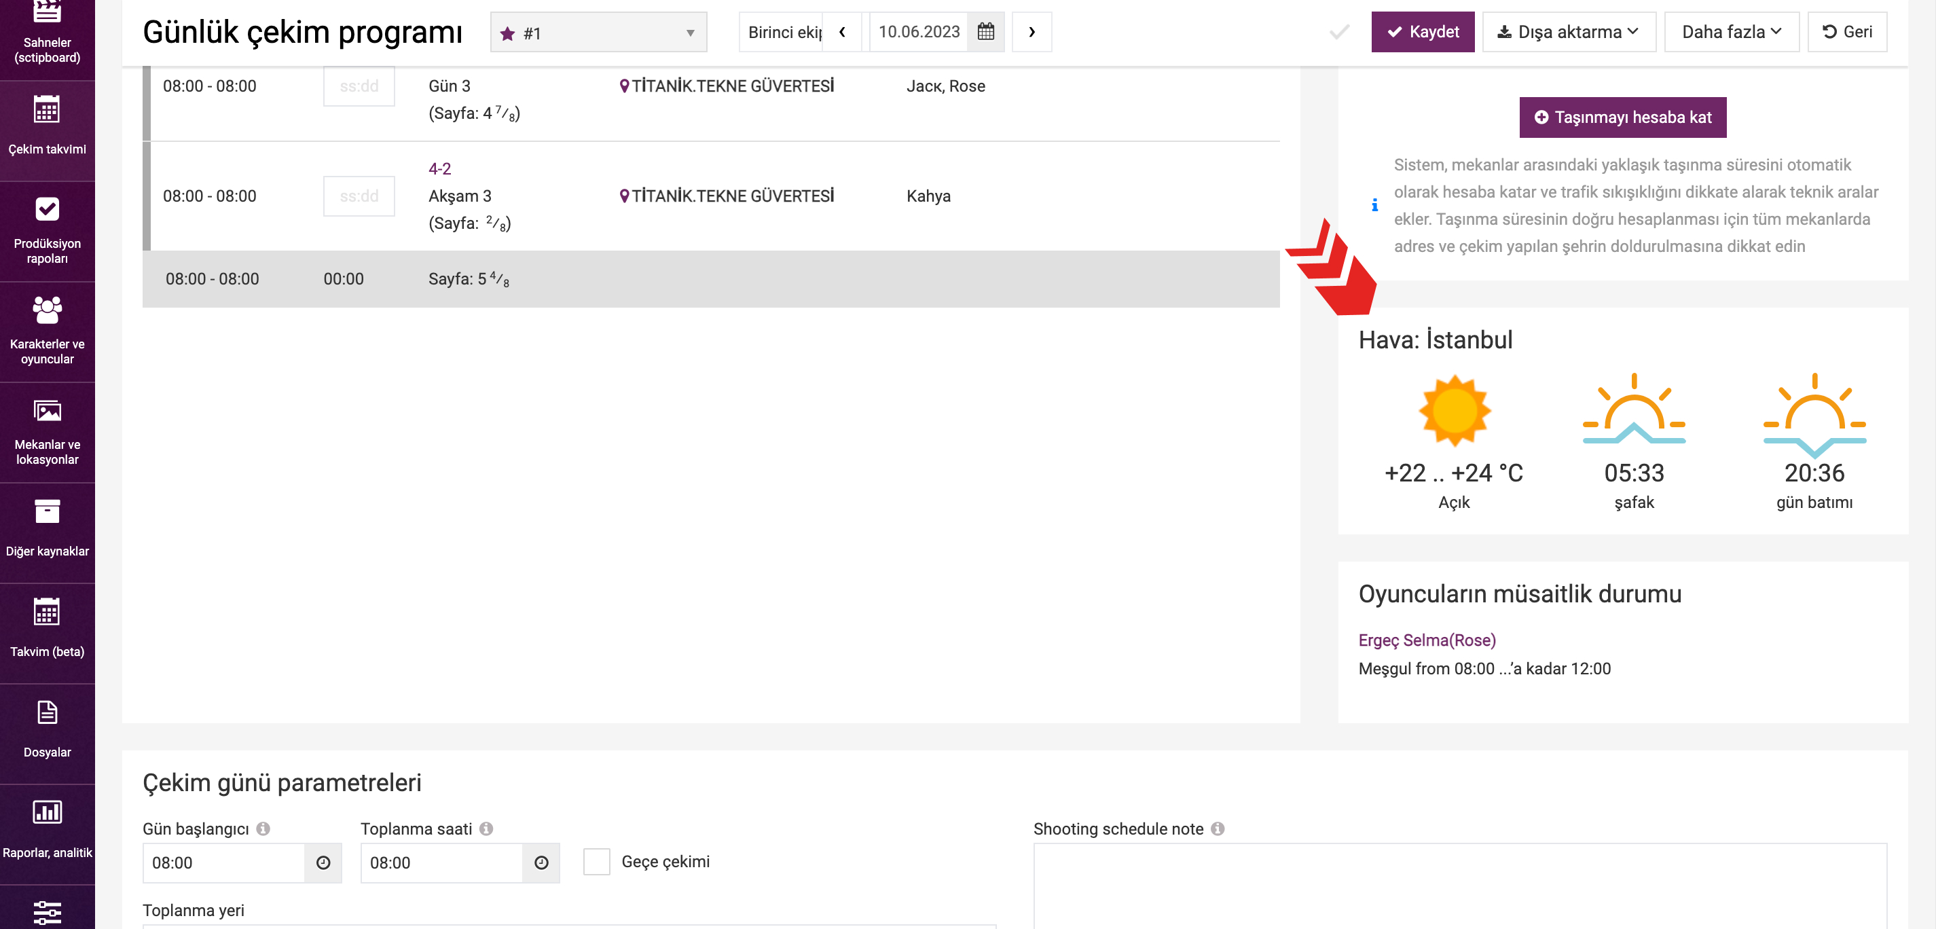
Task: Open Takvim (beta) icon
Action: (47, 612)
